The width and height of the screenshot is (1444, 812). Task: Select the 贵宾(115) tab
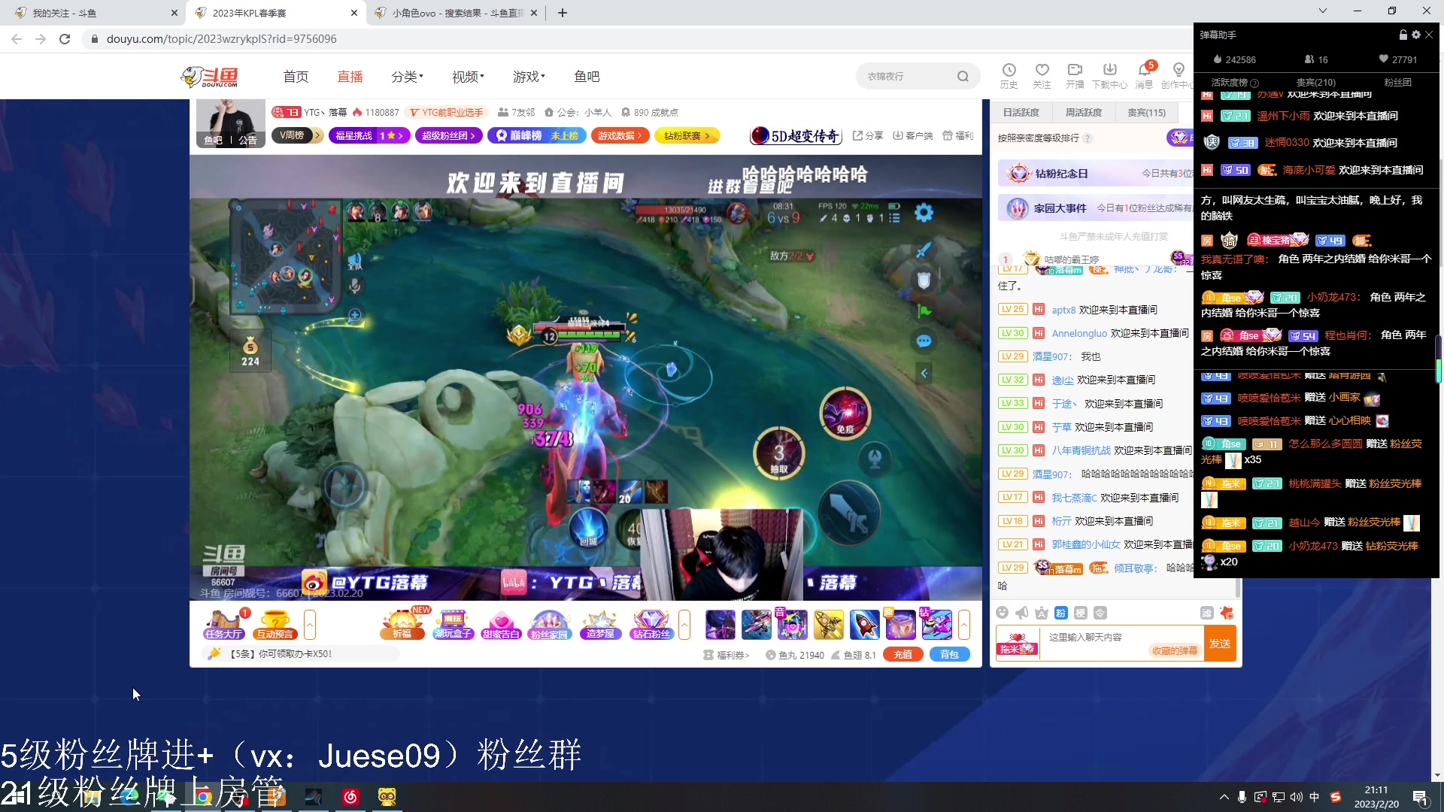(x=1146, y=112)
